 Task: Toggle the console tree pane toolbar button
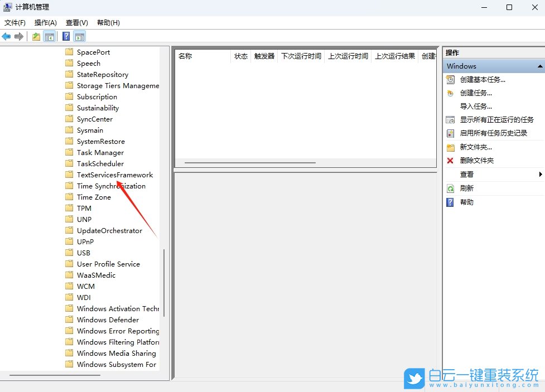click(50, 37)
